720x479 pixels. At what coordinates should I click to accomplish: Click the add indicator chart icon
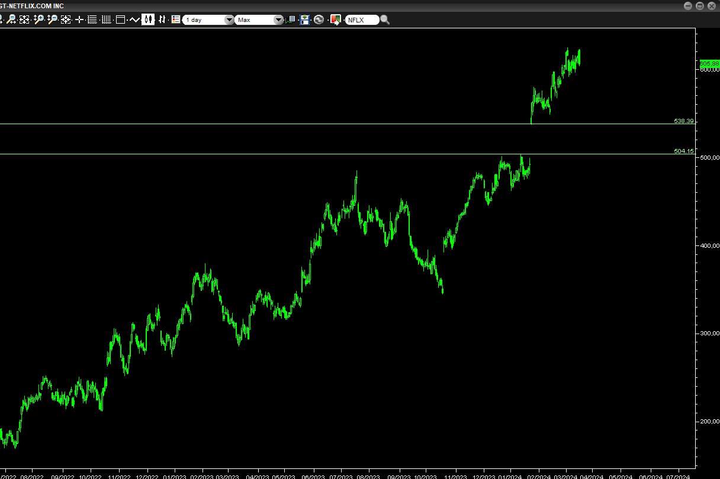(x=291, y=20)
